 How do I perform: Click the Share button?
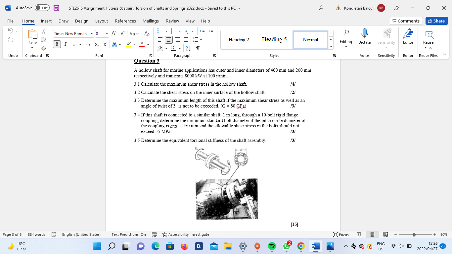pyautogui.click(x=436, y=21)
